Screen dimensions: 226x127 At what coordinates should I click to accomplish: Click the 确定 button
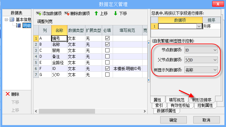(173, 120)
